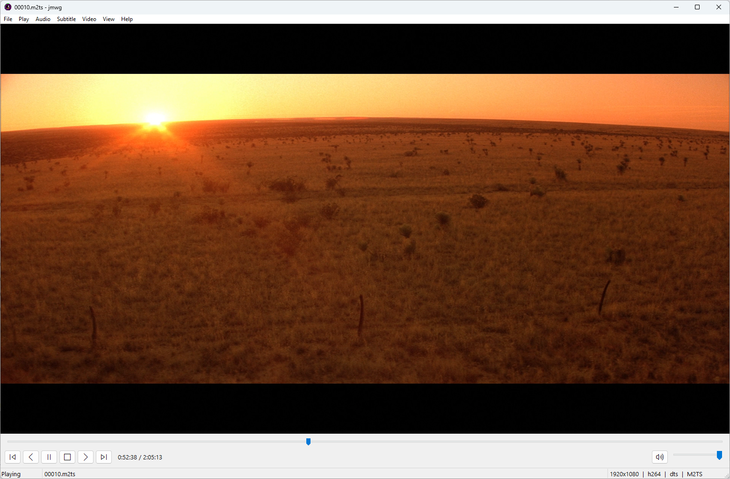Click the 00010.m2ts filename in status bar
The image size is (730, 479).
point(60,474)
